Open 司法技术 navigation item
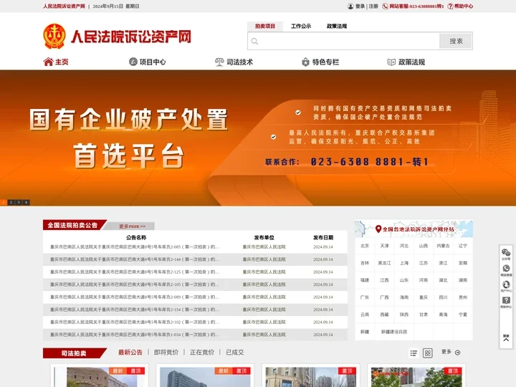Viewport: 516px width, 387px height. tap(234, 62)
